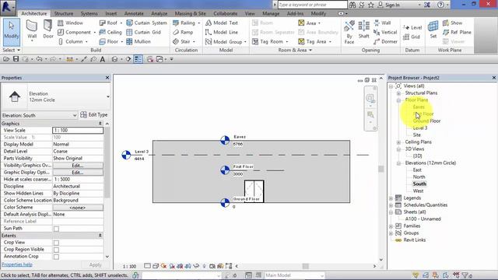
Task: Click the Edit Type button
Action: (94, 114)
